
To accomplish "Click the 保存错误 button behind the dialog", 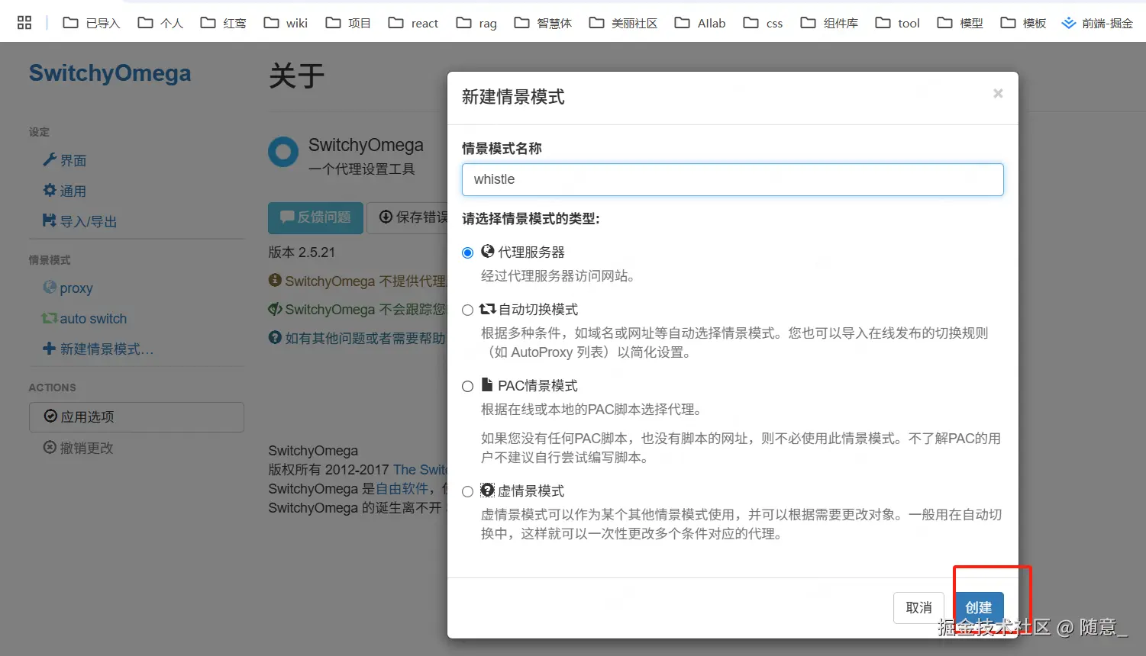I will click(408, 217).
